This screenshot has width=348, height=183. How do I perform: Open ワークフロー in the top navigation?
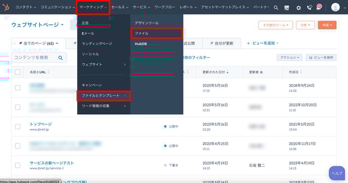click(165, 7)
